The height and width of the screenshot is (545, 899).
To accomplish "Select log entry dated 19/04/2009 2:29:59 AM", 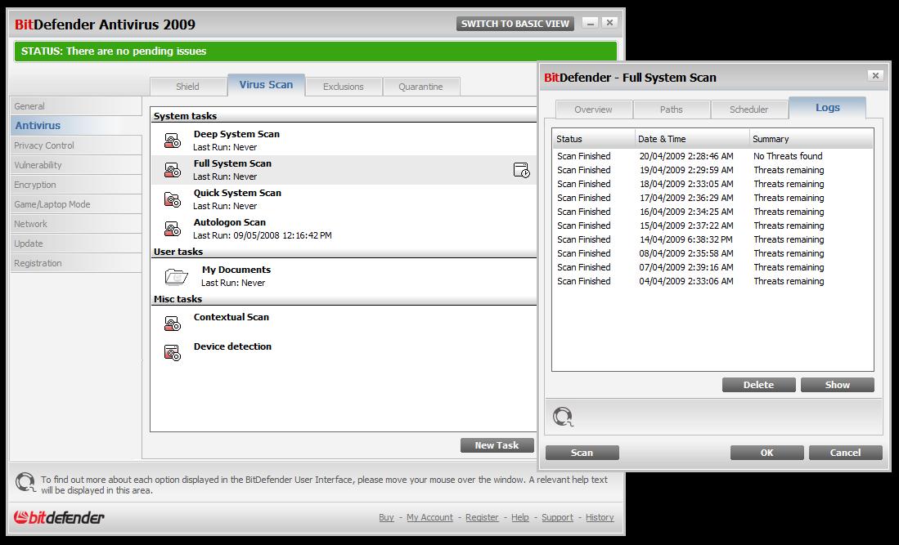I will [x=712, y=170].
